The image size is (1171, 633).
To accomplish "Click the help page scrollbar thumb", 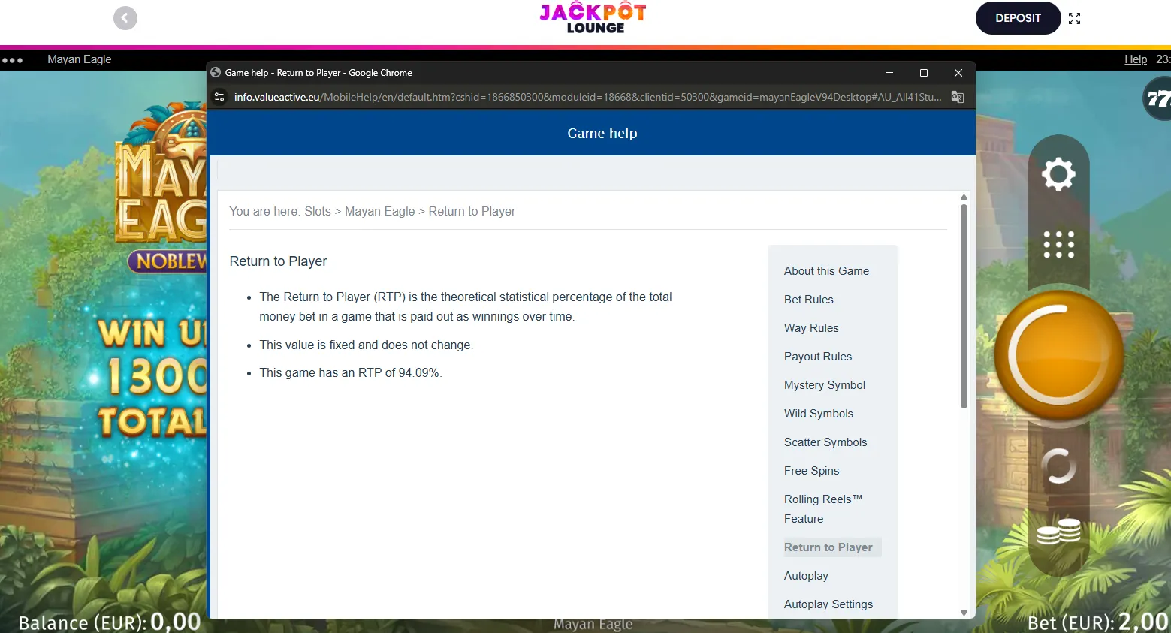I will coord(964,306).
